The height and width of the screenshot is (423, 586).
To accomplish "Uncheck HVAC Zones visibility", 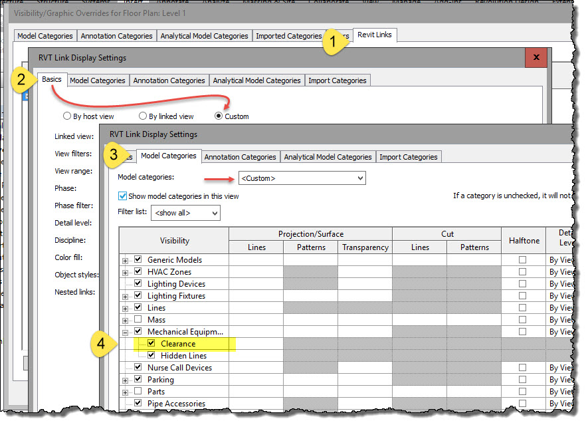I will pos(138,271).
